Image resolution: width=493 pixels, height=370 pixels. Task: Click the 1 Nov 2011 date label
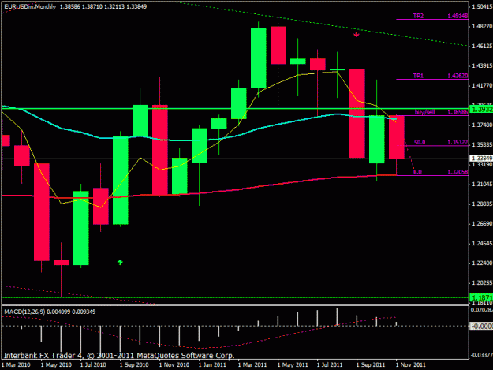(411, 364)
